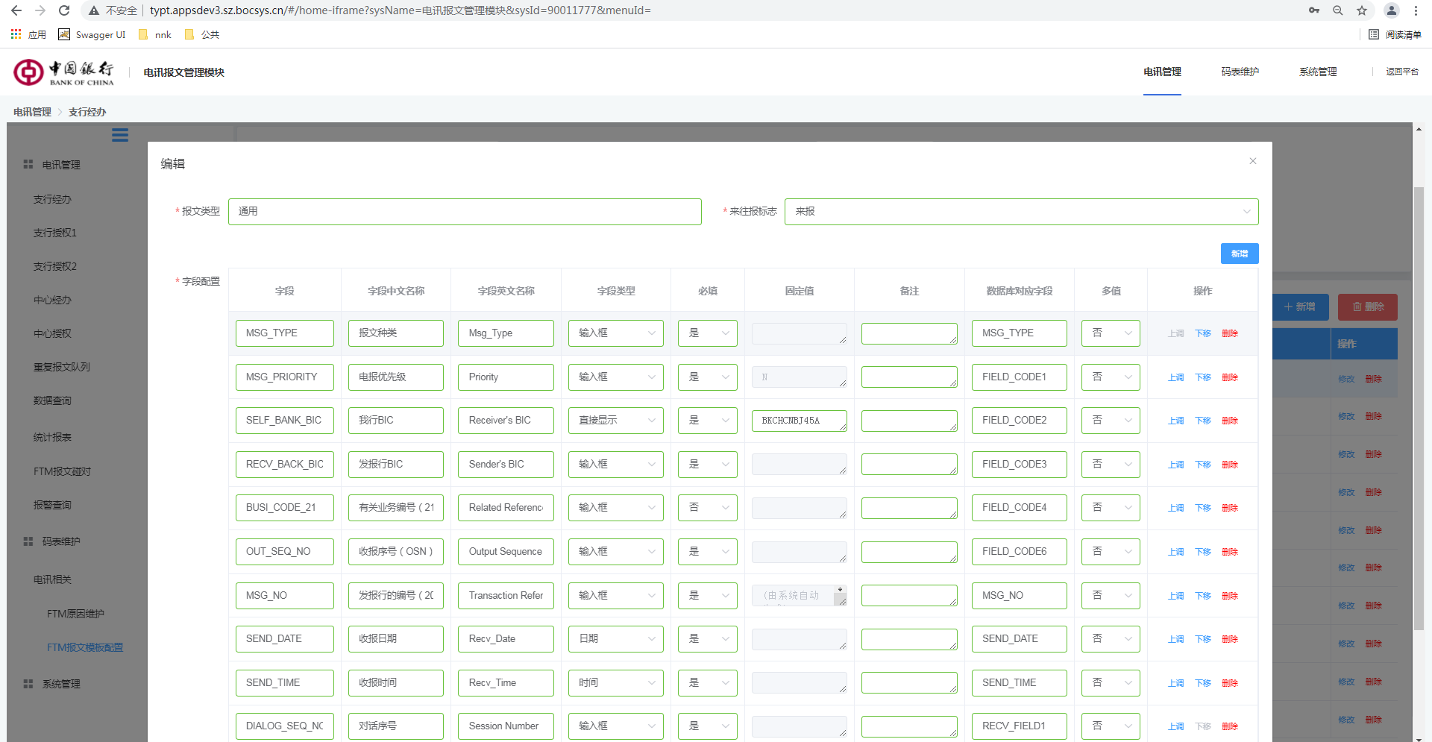1432x742 pixels.
Task: Click 上调 for the MSG_PRIORITY row
Action: tap(1176, 377)
